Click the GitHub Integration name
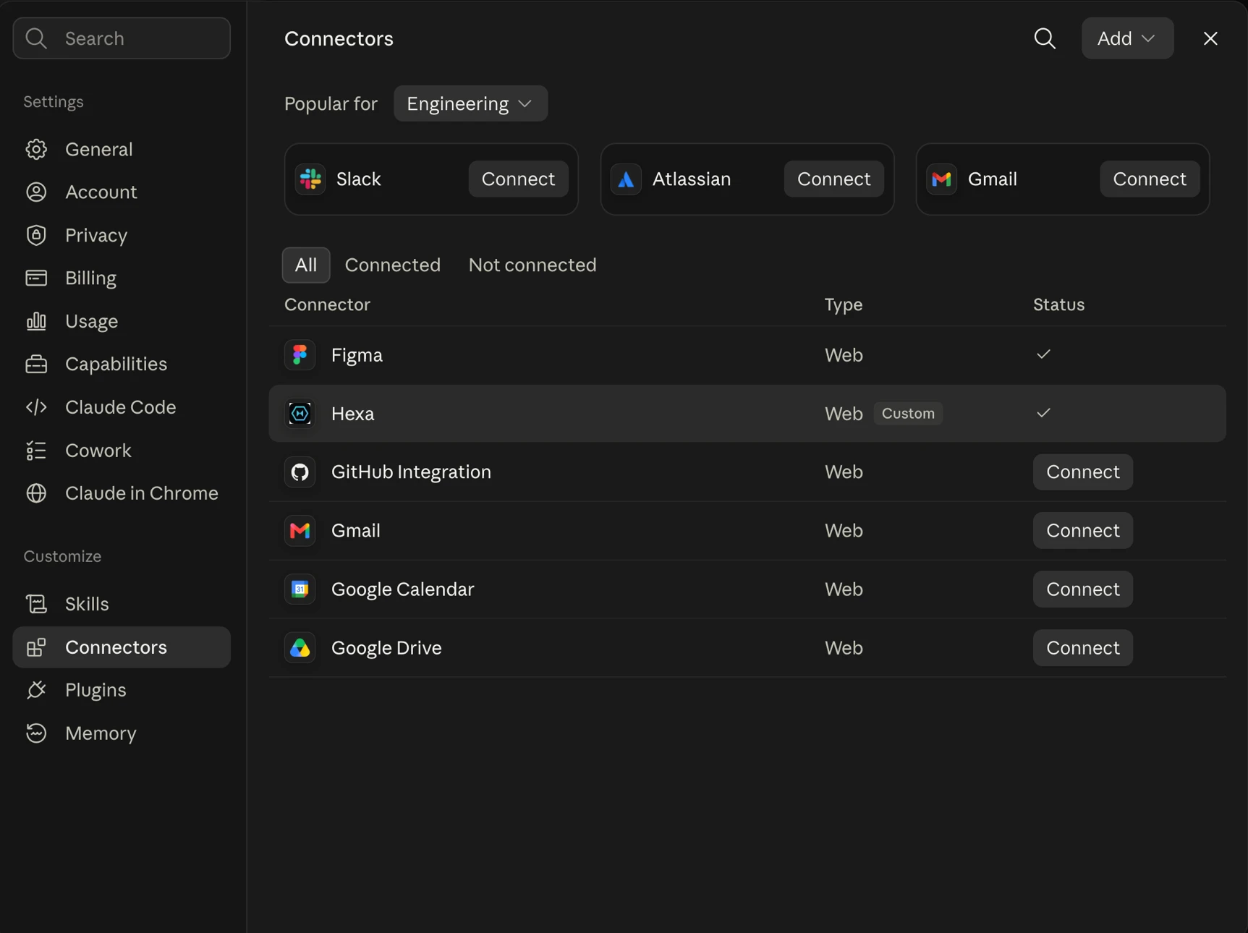 tap(411, 472)
